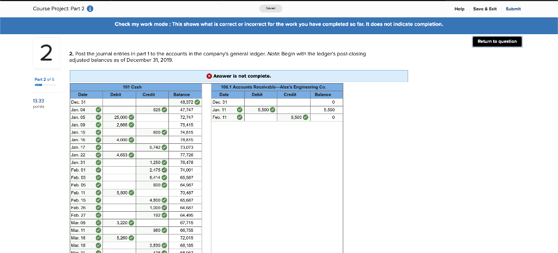Click the Cash balance 70,487 cell
The image size is (558, 253).
185,193
